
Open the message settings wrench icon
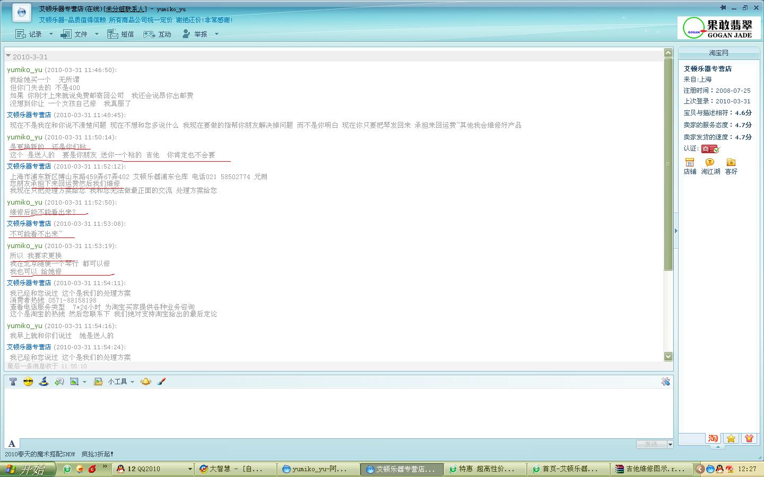[x=665, y=382]
